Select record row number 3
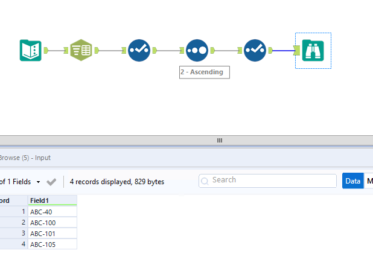373x253 pixels. [13, 234]
